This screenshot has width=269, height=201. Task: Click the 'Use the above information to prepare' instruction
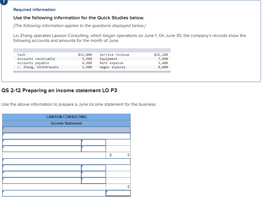pos(79,104)
